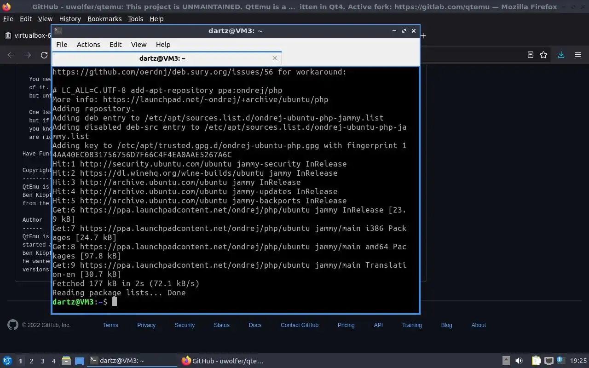Switch to workspace 2
The image size is (589, 368).
click(x=31, y=361)
